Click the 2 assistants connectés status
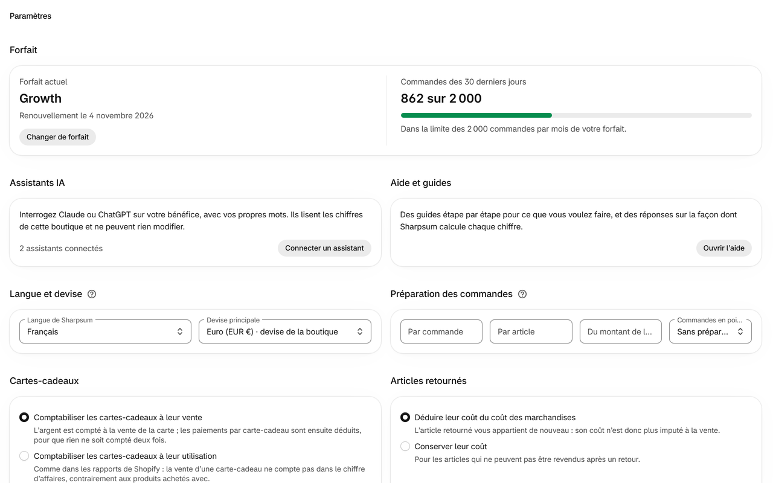The height and width of the screenshot is (483, 773). 61,248
